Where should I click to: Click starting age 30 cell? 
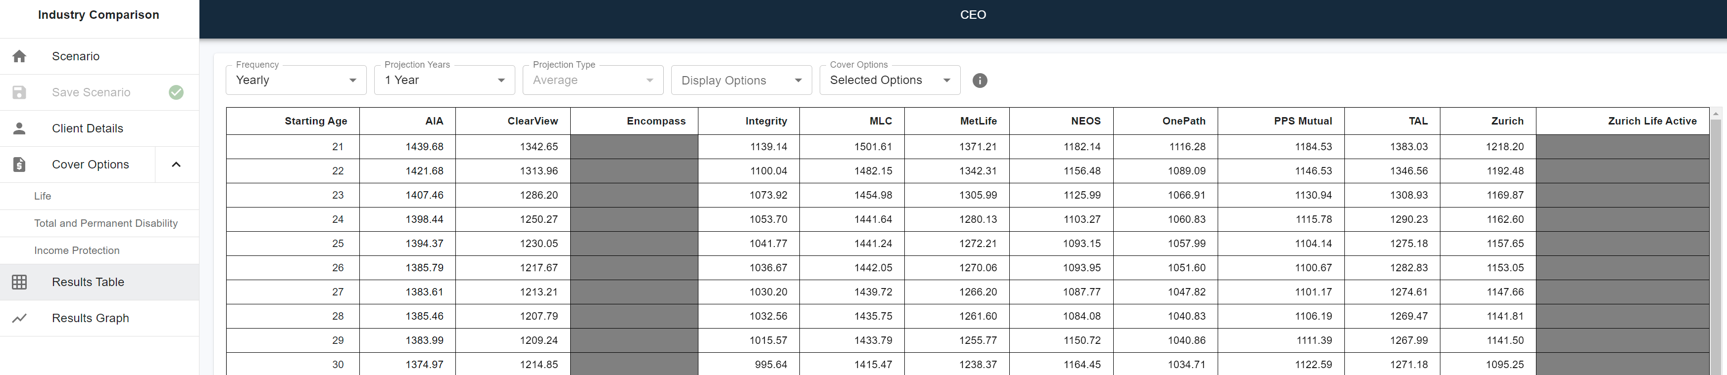[x=293, y=364]
